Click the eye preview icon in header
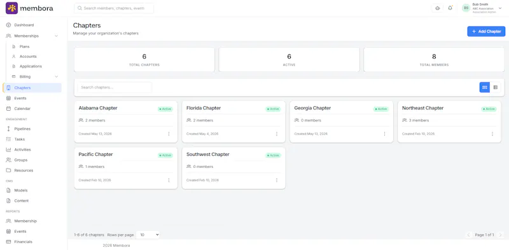Viewport: 509px width, 250px height. tap(437, 8)
